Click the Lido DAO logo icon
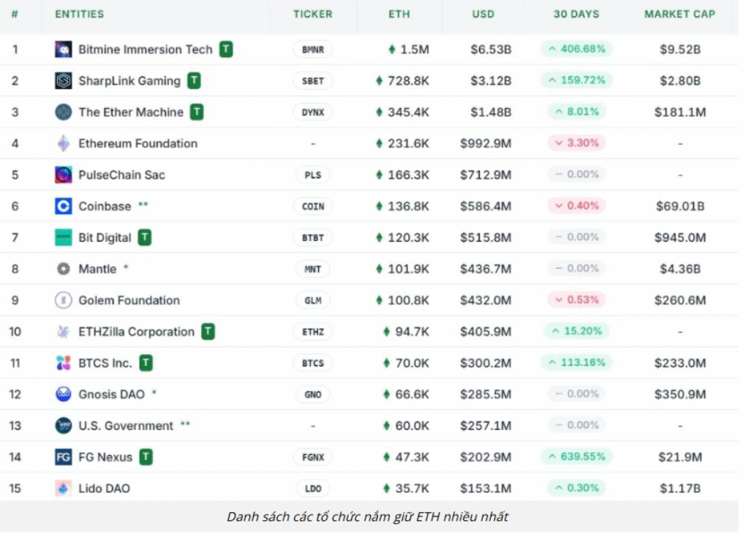The image size is (749, 539). click(x=64, y=488)
